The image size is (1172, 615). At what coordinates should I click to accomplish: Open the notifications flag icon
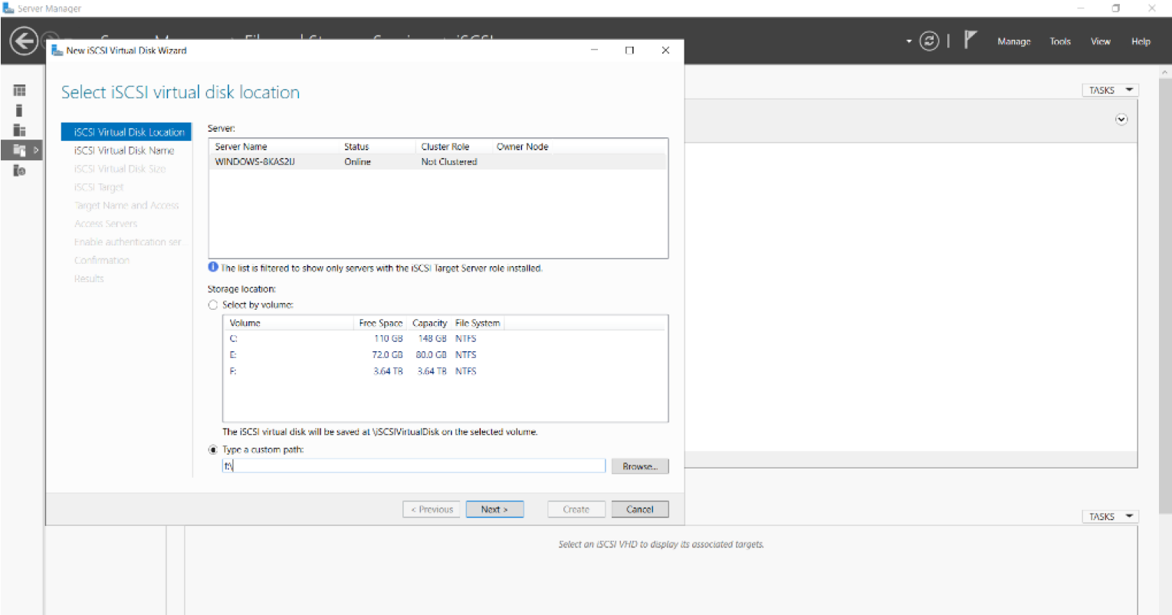point(970,40)
